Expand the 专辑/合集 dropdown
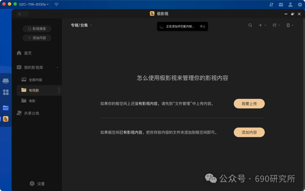The height and width of the screenshot is (191, 305). (81, 25)
